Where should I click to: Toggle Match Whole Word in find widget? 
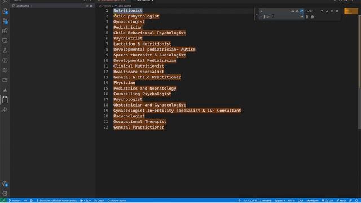click(x=297, y=11)
